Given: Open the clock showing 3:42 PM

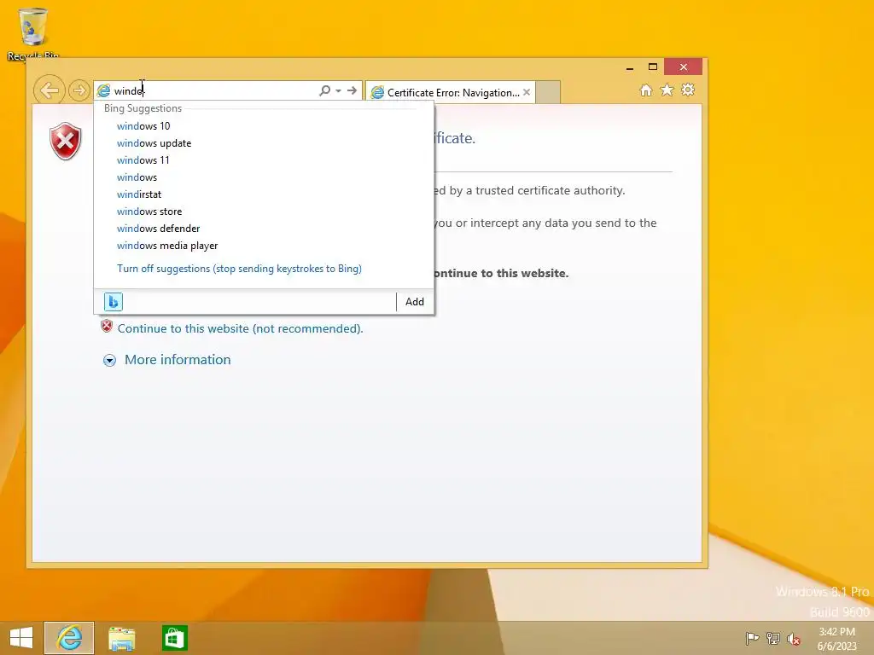Looking at the screenshot, I should (836, 639).
